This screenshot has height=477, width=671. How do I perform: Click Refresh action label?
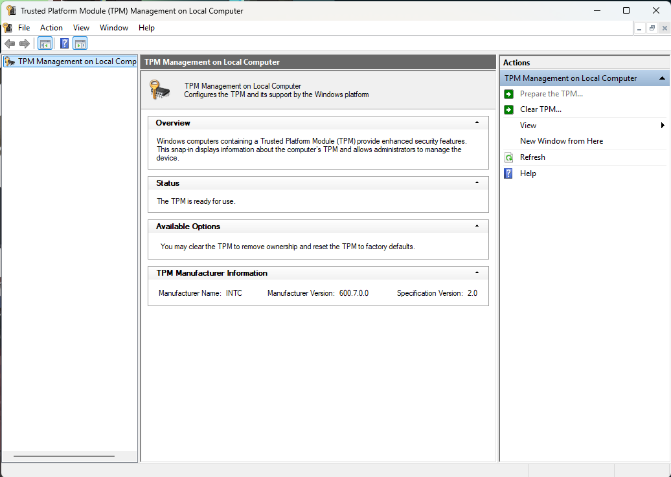point(532,157)
